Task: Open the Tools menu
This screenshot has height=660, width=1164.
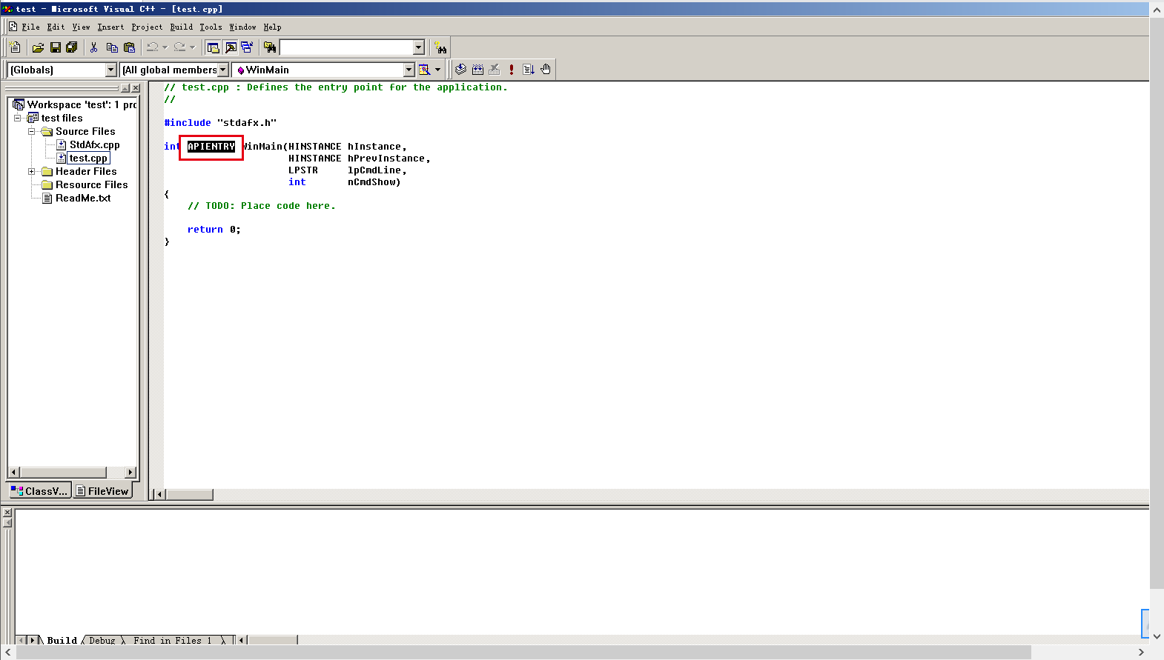Action: point(211,27)
